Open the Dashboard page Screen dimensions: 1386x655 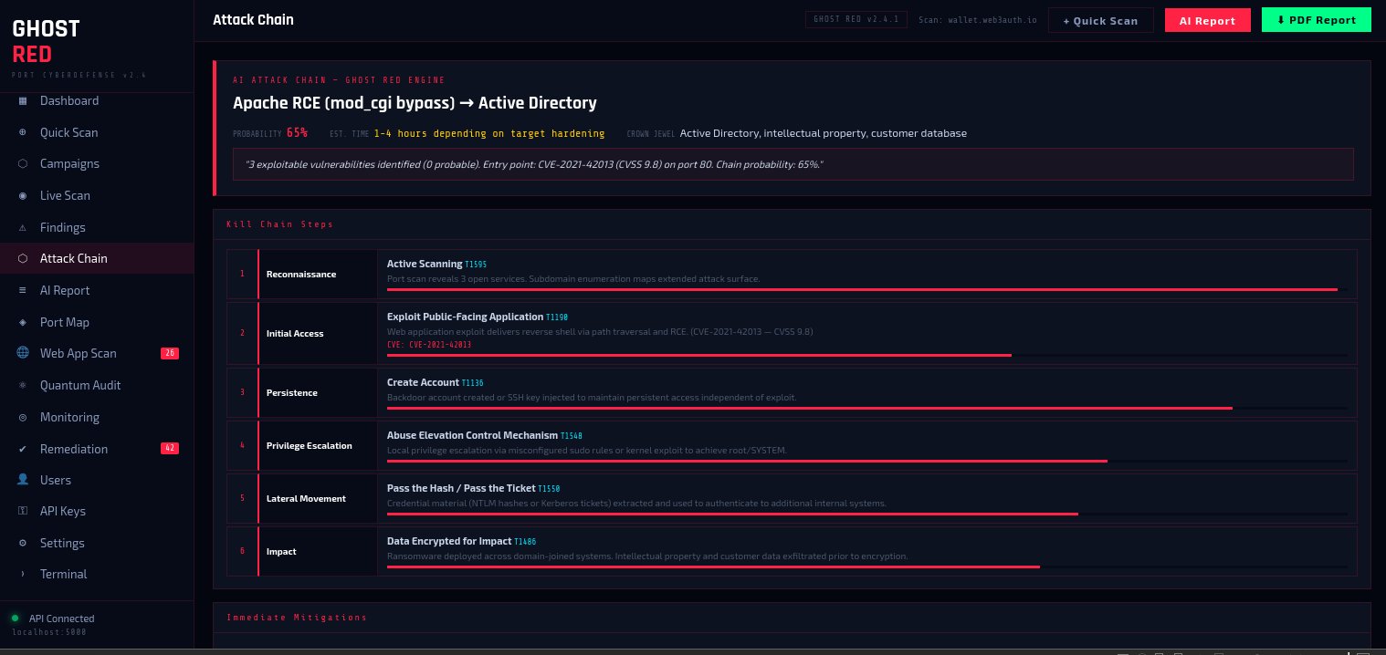97,100
